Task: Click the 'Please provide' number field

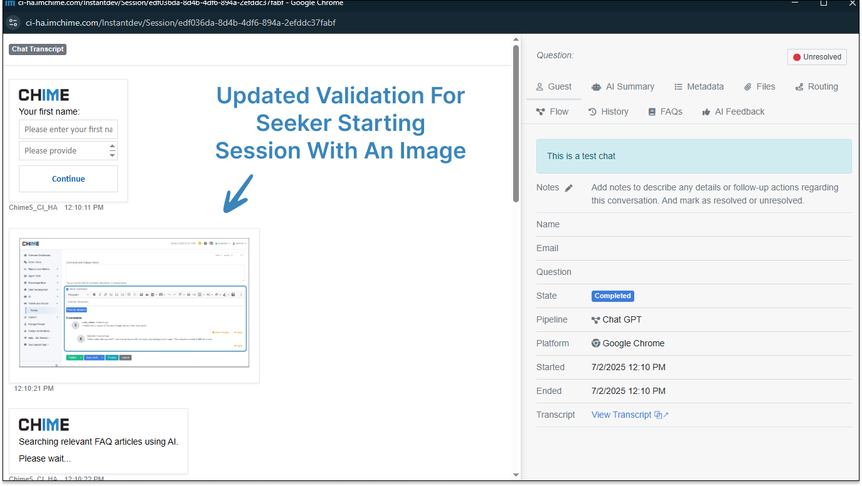Action: click(x=68, y=150)
